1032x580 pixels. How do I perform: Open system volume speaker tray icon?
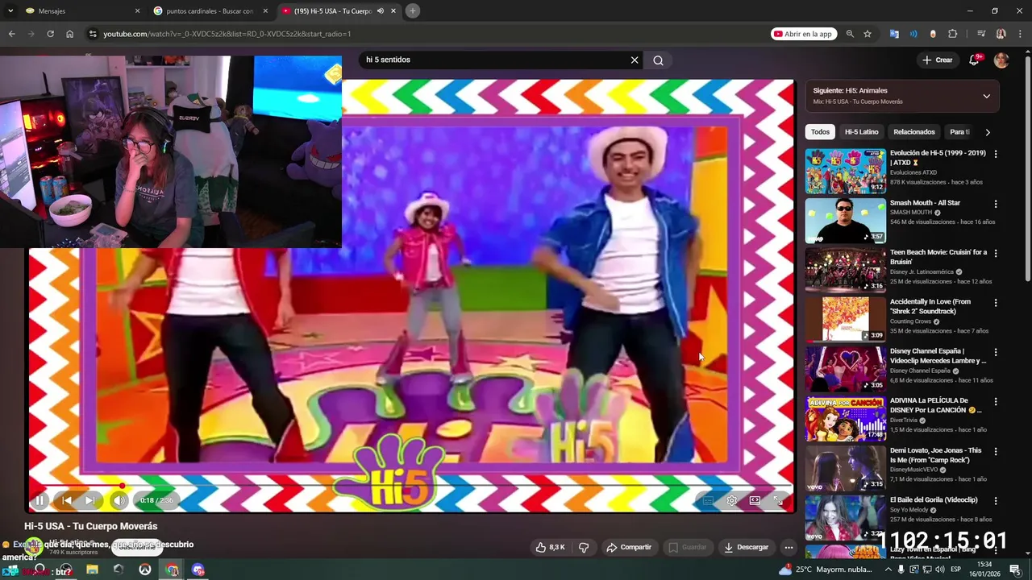tap(939, 570)
